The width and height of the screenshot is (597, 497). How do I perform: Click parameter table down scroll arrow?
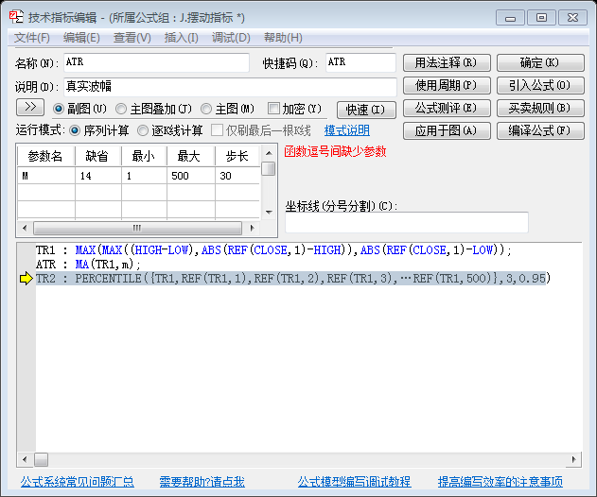coord(269,213)
